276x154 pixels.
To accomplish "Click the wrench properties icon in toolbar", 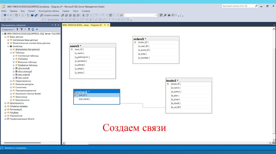I will coord(165,15).
